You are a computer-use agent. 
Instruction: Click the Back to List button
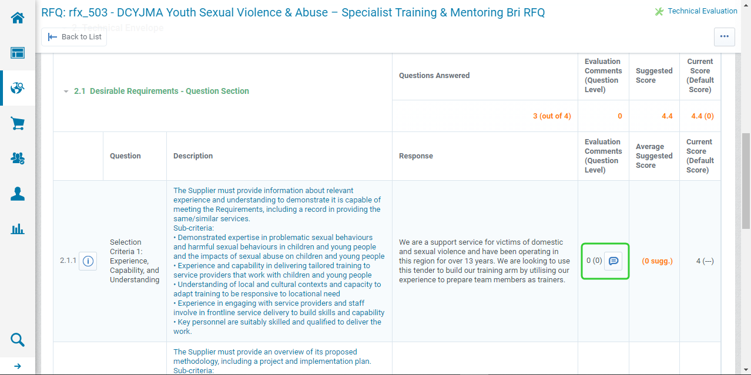point(74,36)
